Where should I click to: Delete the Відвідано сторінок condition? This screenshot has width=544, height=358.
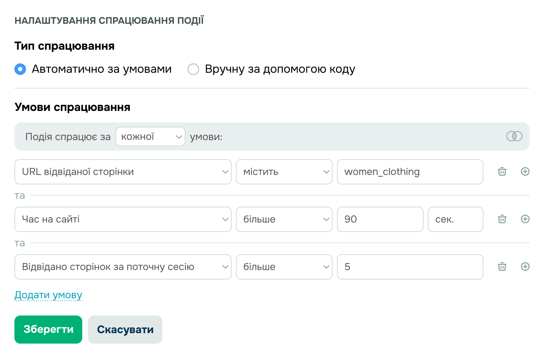point(501,267)
